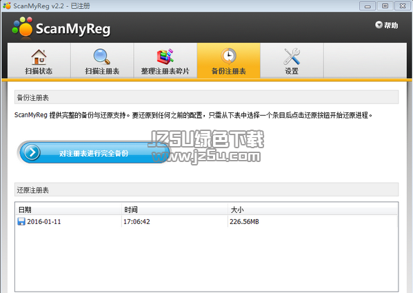The height and width of the screenshot is (293, 413).
Task: Open the 帮助 dropdown menu
Action: (386, 26)
